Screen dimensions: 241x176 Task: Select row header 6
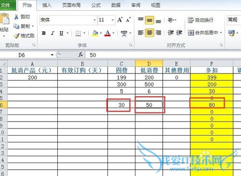pyautogui.click(x=3, y=105)
